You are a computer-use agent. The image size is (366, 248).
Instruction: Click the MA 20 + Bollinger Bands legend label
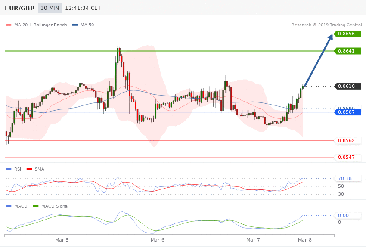point(40,25)
